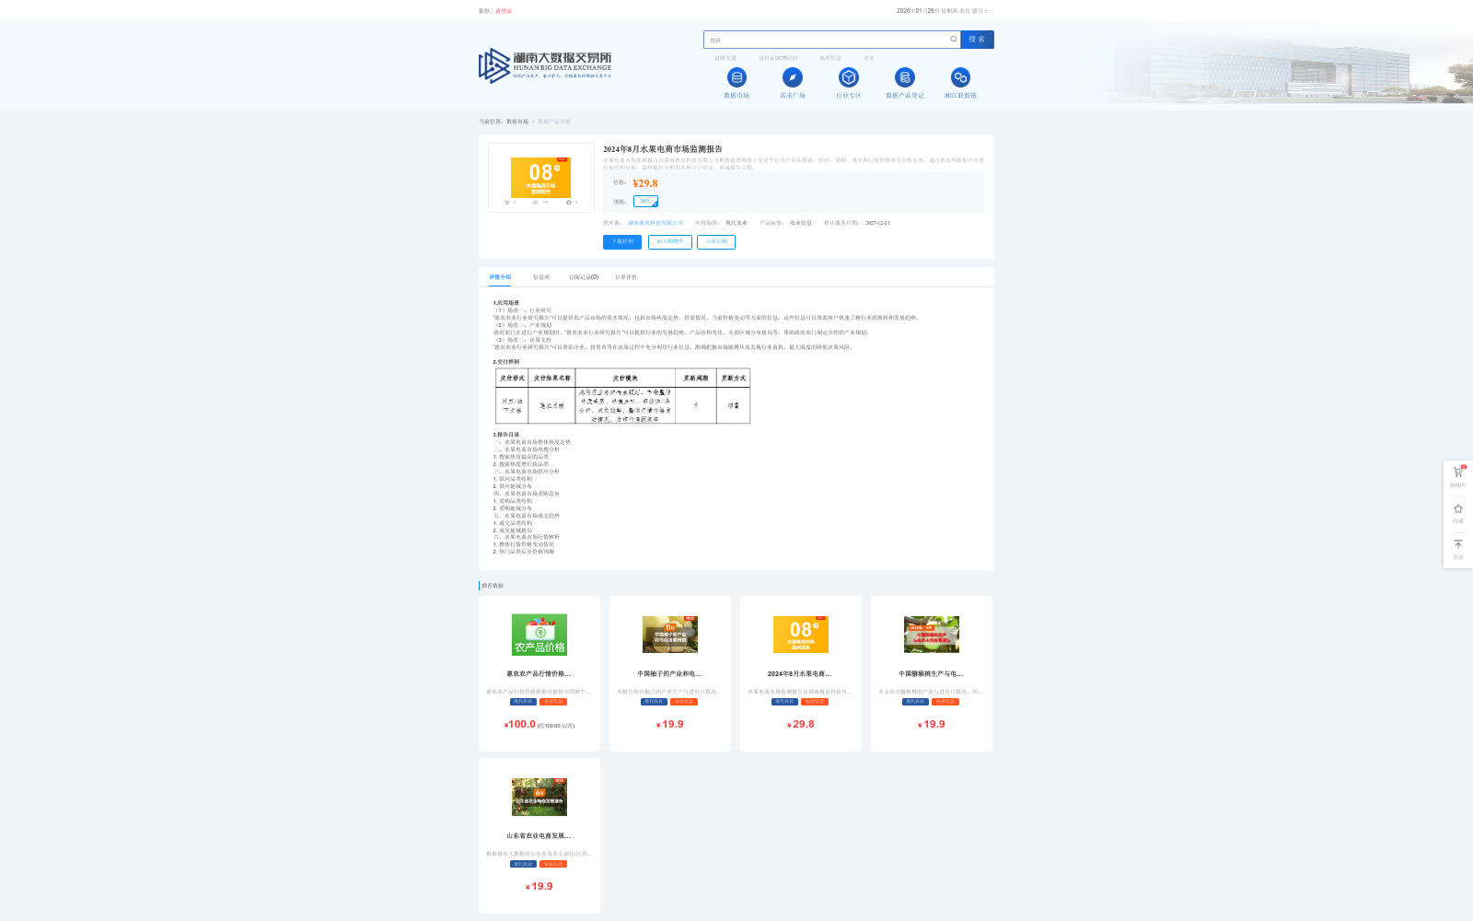Click the 身份证OCR识别 hot search keyword
The image size is (1473, 921).
tap(778, 58)
